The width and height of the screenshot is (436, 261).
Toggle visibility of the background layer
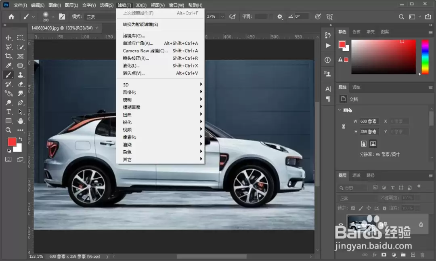pos(341,224)
